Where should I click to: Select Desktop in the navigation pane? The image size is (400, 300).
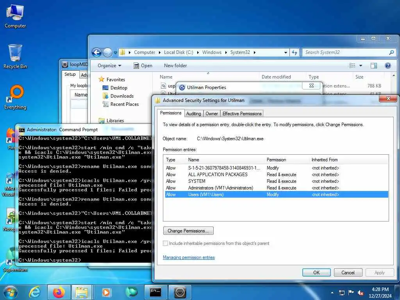pyautogui.click(x=114, y=88)
